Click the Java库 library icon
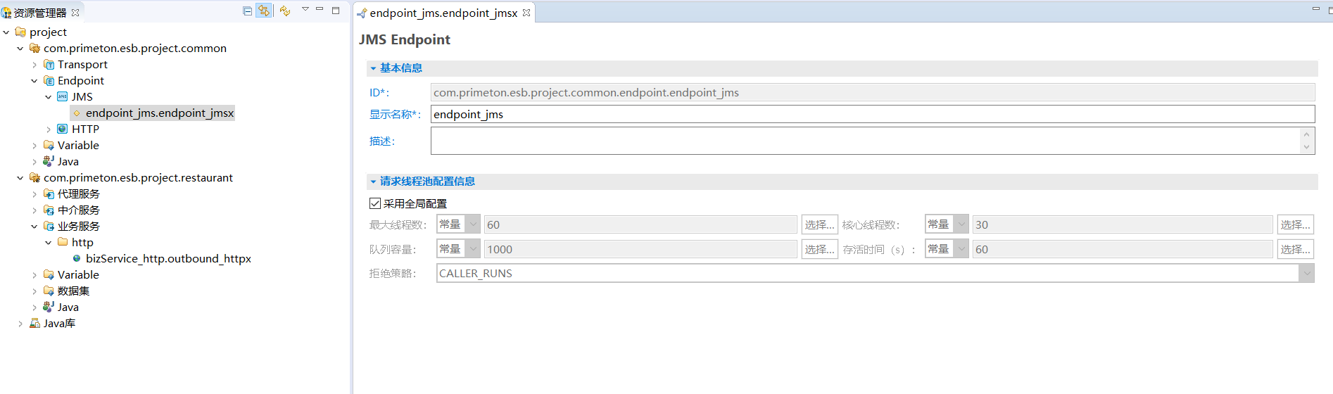The width and height of the screenshot is (1333, 394). pos(34,324)
